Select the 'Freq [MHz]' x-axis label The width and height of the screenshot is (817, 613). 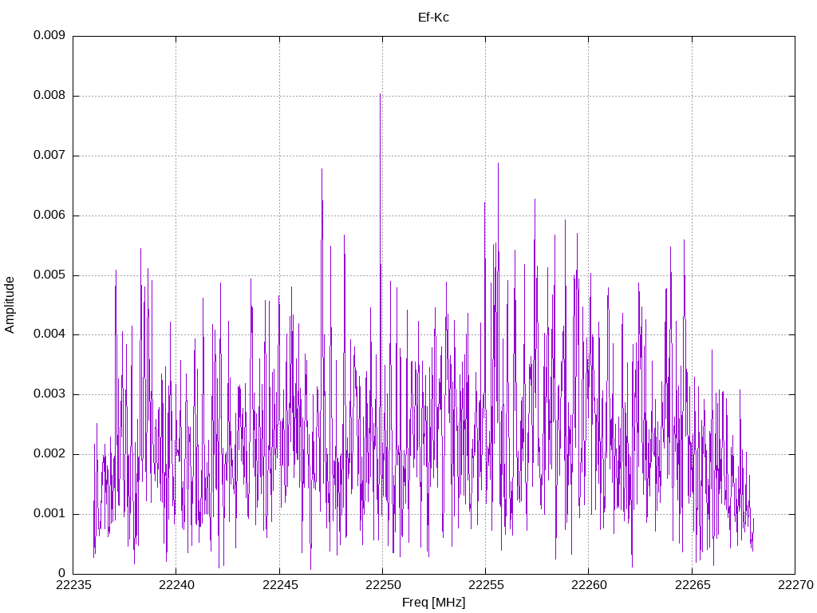(x=433, y=602)
